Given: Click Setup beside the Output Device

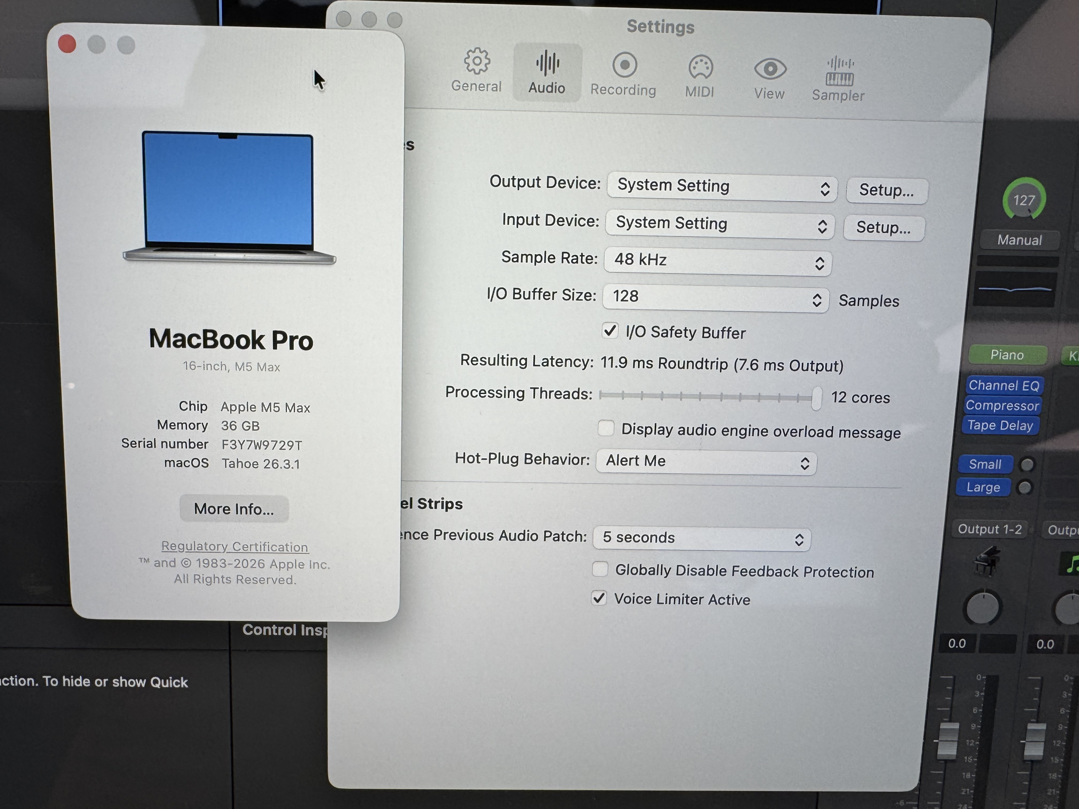Looking at the screenshot, I should [887, 190].
